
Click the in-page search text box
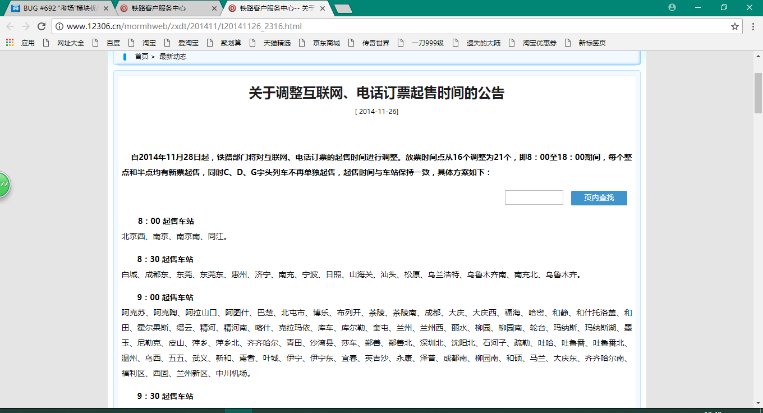click(534, 198)
